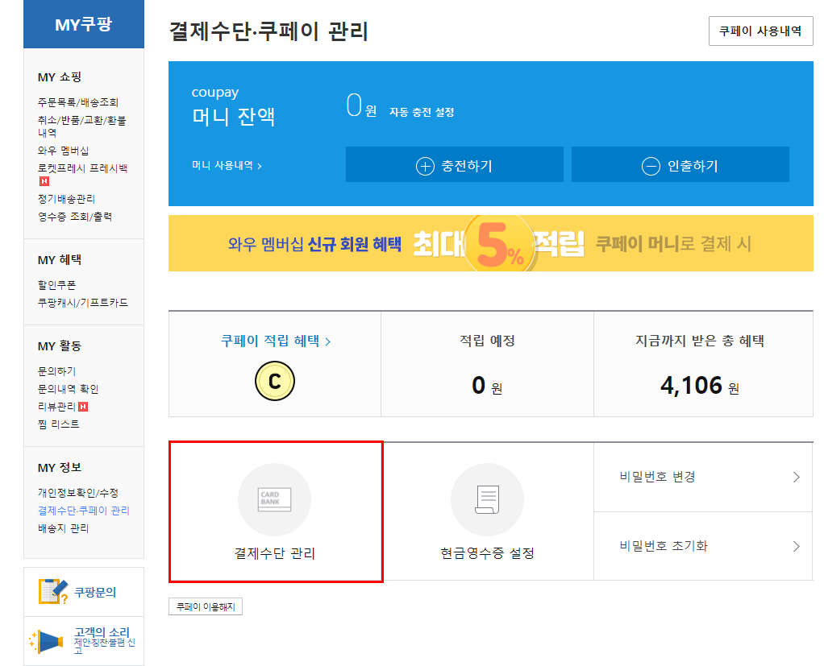
Task: Open 쿠페이 적립 혜택 link with chevron
Action: pos(276,341)
